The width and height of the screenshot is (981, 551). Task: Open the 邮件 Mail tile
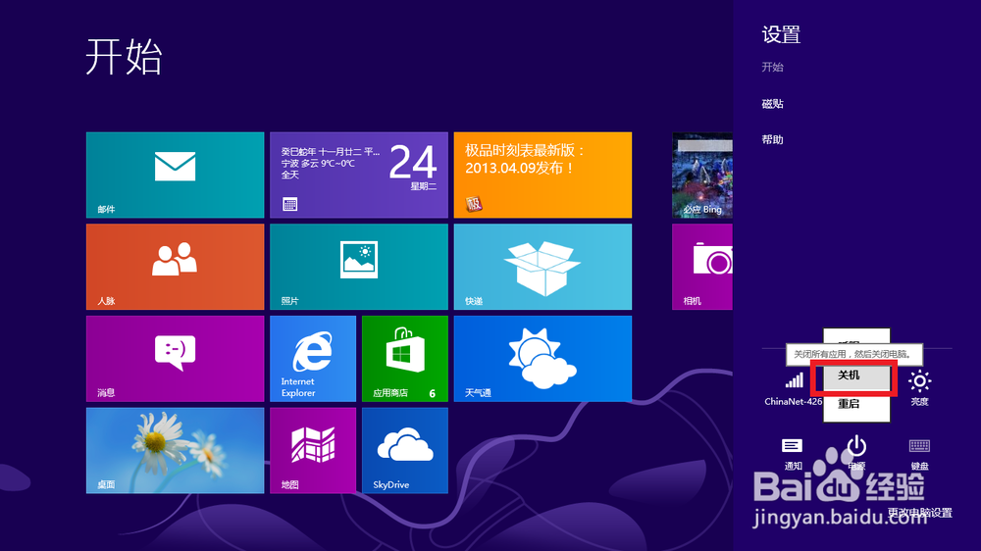176,175
